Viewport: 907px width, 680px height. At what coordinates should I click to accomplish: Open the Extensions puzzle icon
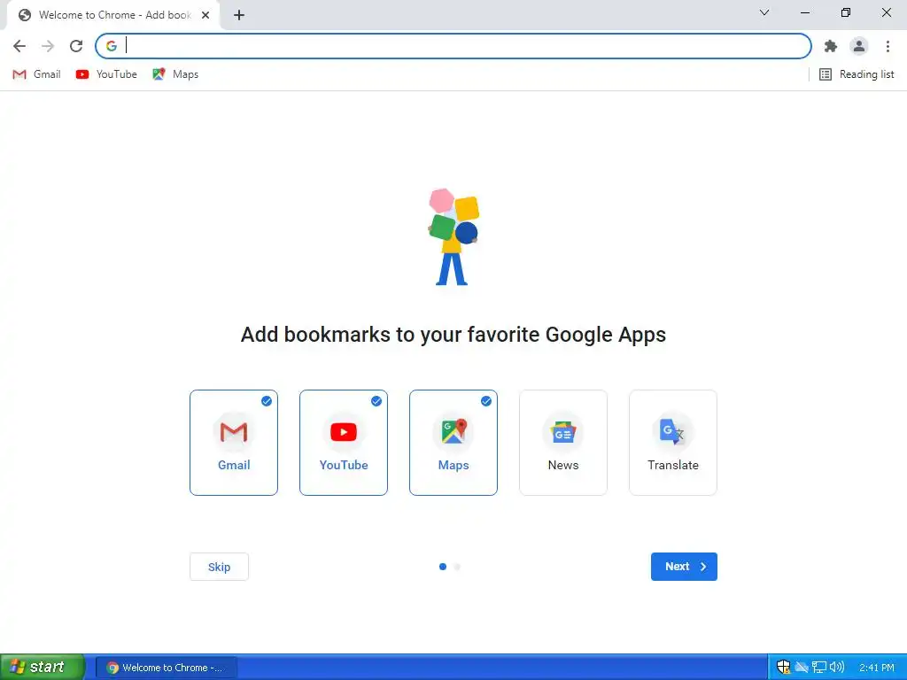tap(831, 46)
